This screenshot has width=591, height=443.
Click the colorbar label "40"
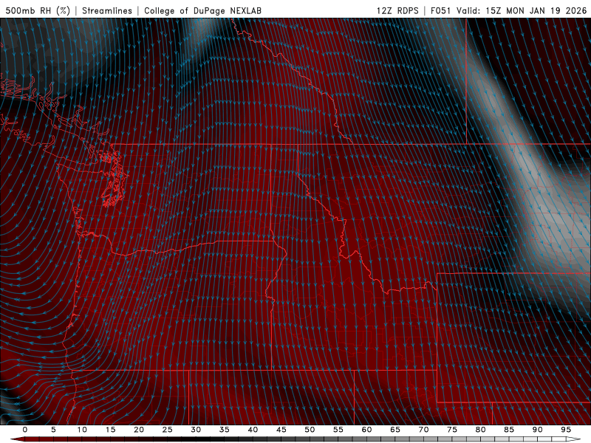pos(253,430)
